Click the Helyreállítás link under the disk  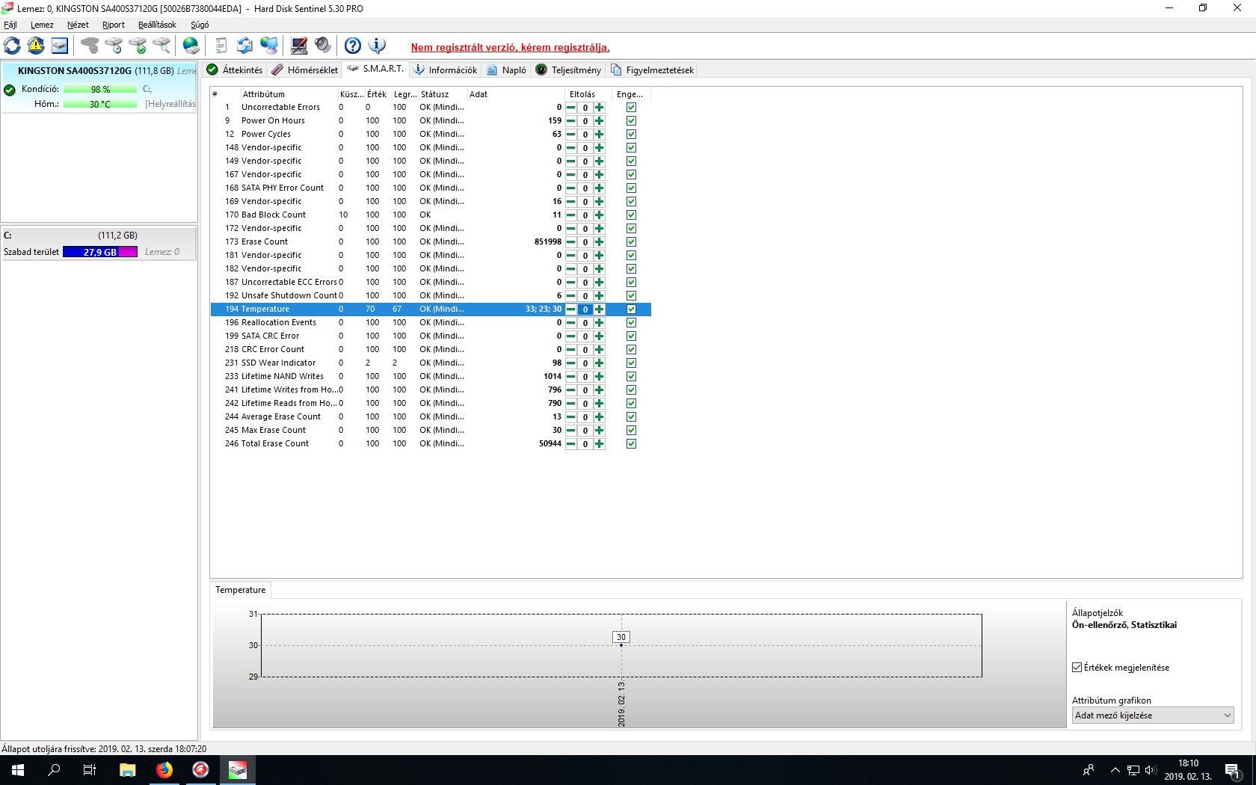tap(170, 104)
